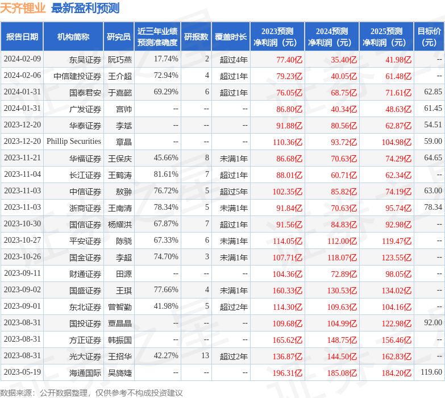Click researcher name 章晶
Image resolution: width=445 pixels, height=398 pixels.
click(124, 142)
